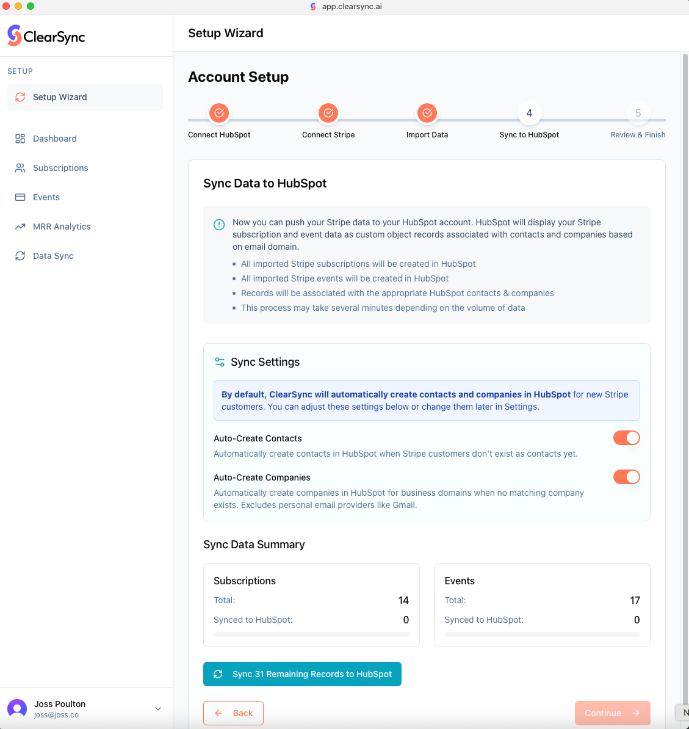Click the Connect HubSpot completed step icon
The width and height of the screenshot is (689, 729).
(x=219, y=113)
